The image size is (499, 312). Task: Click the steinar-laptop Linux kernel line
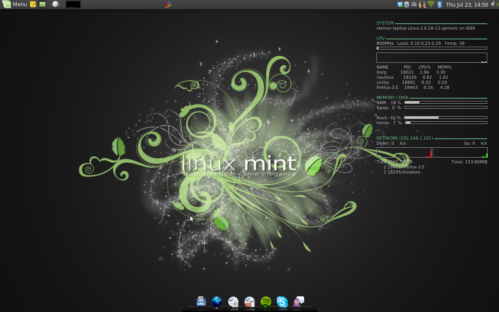[426, 28]
